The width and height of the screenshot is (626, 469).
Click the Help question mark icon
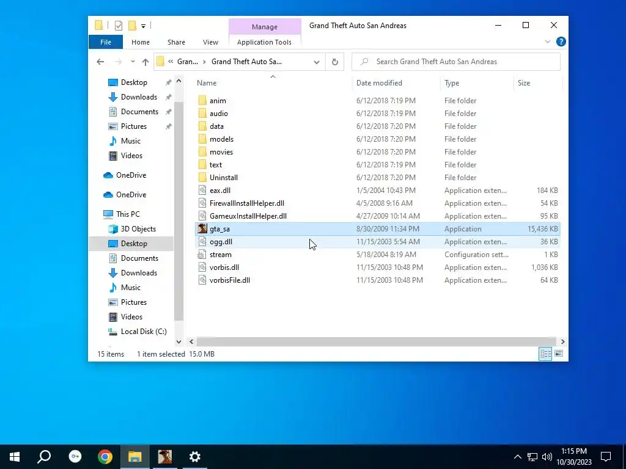(x=561, y=42)
